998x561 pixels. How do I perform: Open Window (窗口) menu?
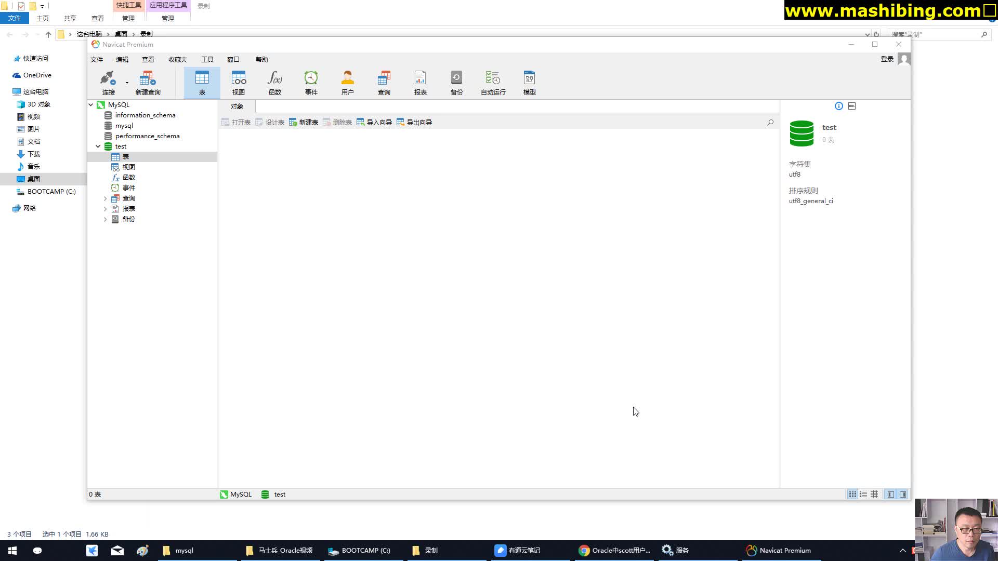(233, 59)
